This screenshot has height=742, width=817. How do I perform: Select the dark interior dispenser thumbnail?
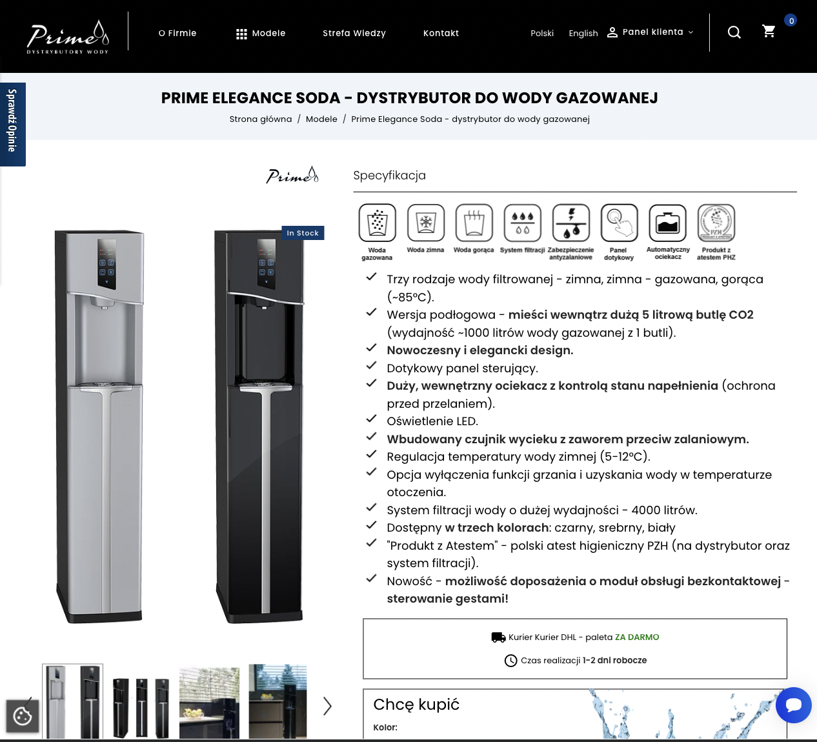click(x=277, y=702)
